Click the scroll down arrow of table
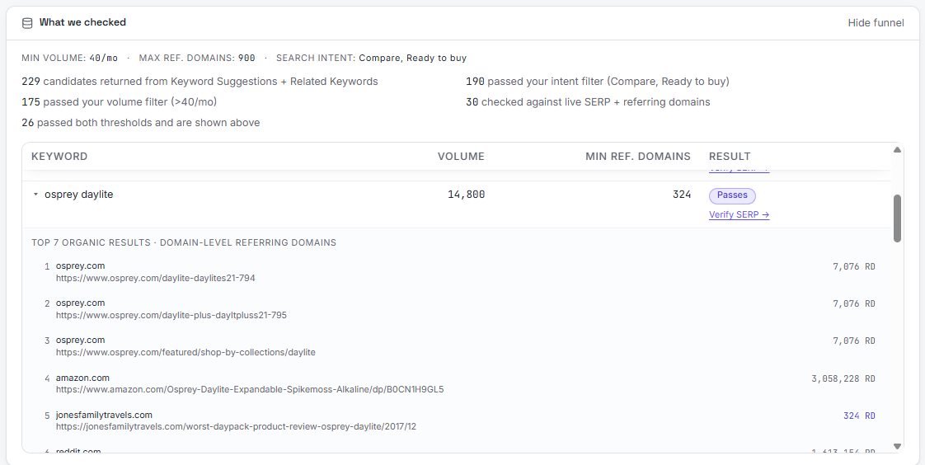 coord(897,447)
